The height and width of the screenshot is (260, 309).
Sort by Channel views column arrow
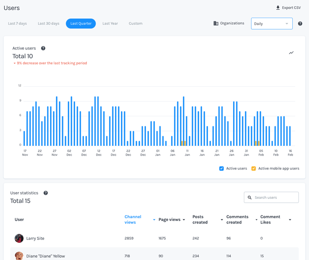coord(154,220)
